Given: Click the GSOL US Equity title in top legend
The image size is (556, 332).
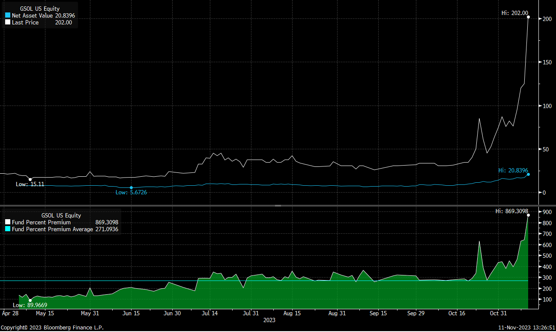Looking at the screenshot, I should [40, 9].
